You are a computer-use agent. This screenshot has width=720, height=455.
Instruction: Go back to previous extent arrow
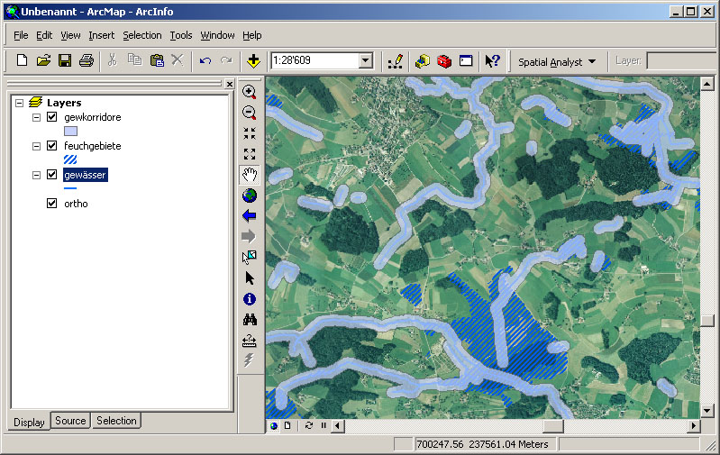click(x=250, y=216)
